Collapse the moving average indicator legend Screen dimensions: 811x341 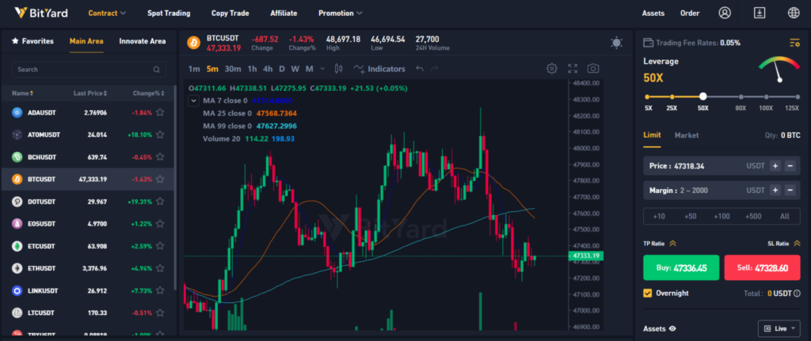click(194, 100)
